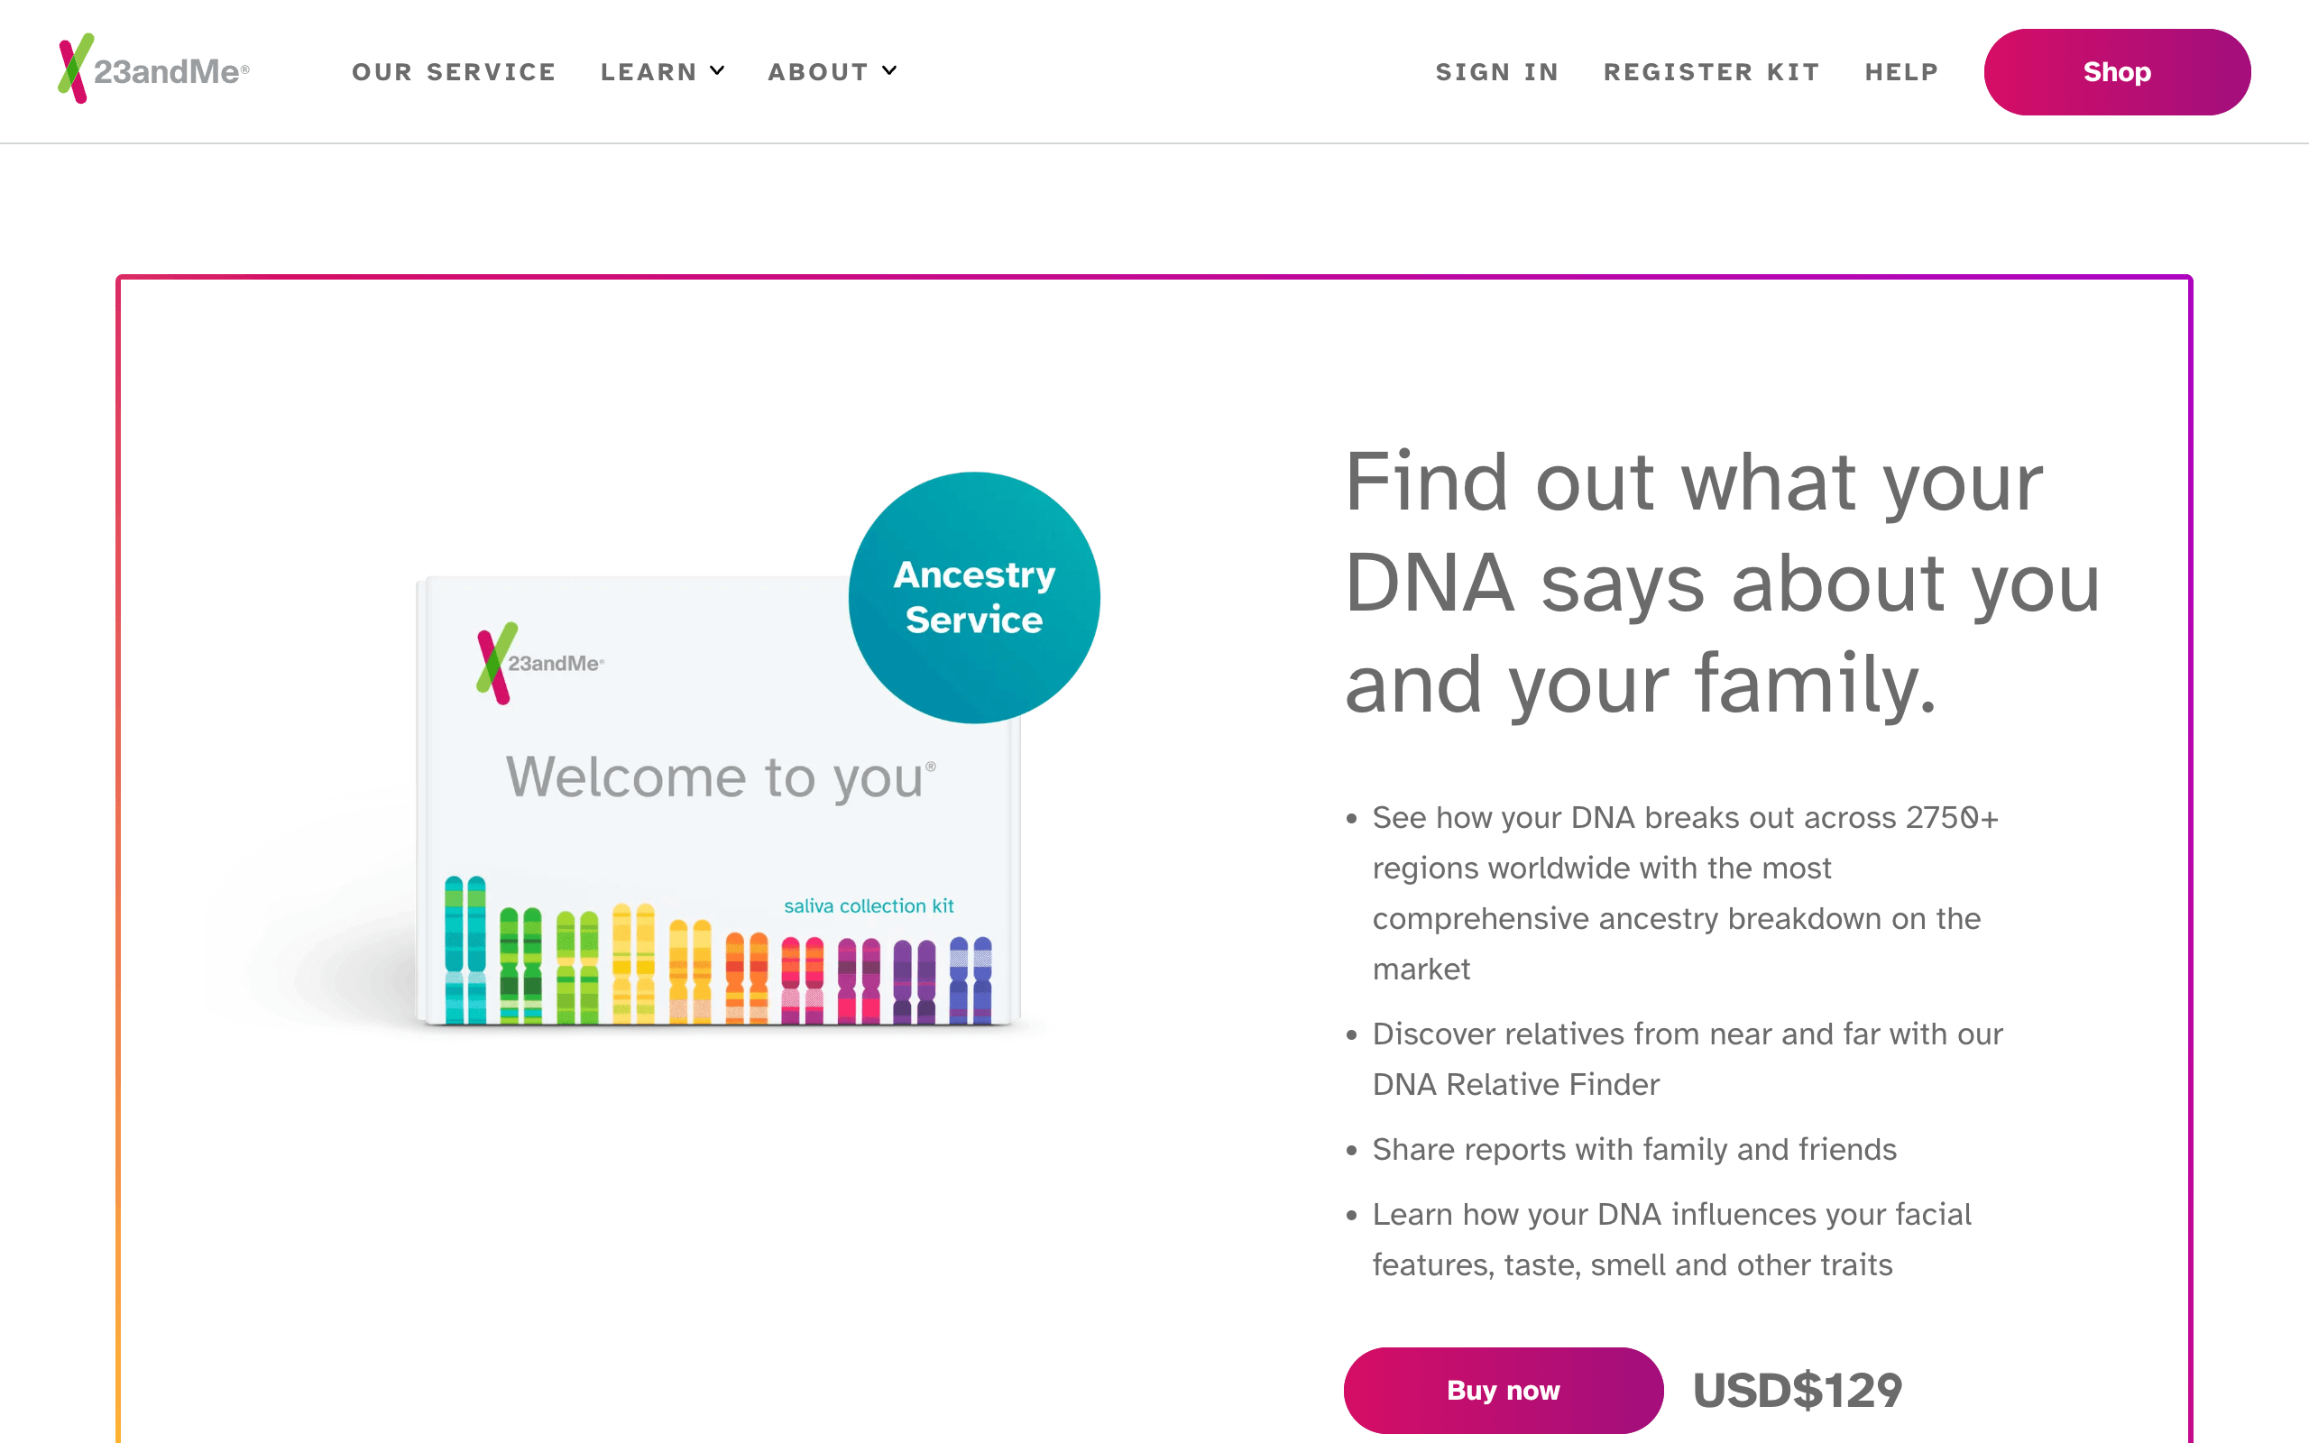
Task: Click the LEARN dropdown chevron
Action: tap(719, 70)
